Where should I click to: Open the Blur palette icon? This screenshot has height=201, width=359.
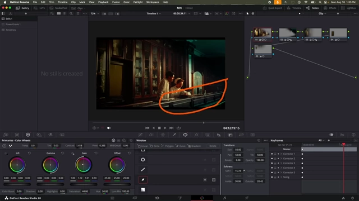tap(219, 135)
